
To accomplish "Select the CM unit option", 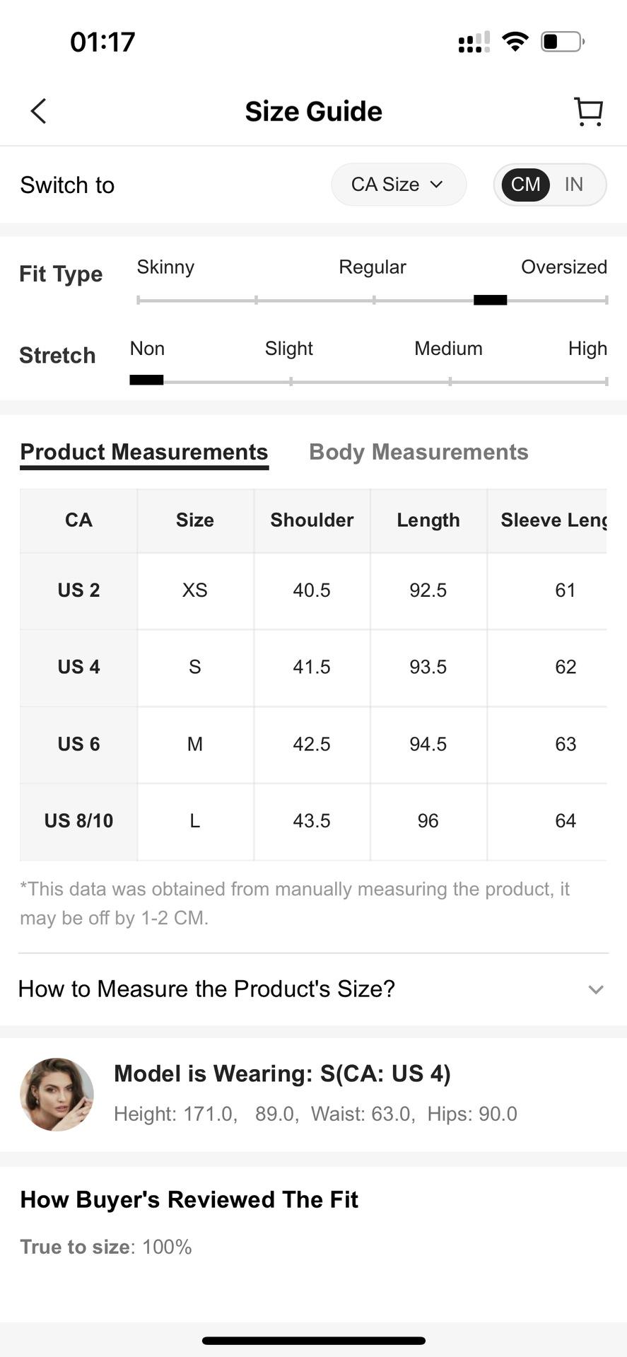I will [x=525, y=185].
